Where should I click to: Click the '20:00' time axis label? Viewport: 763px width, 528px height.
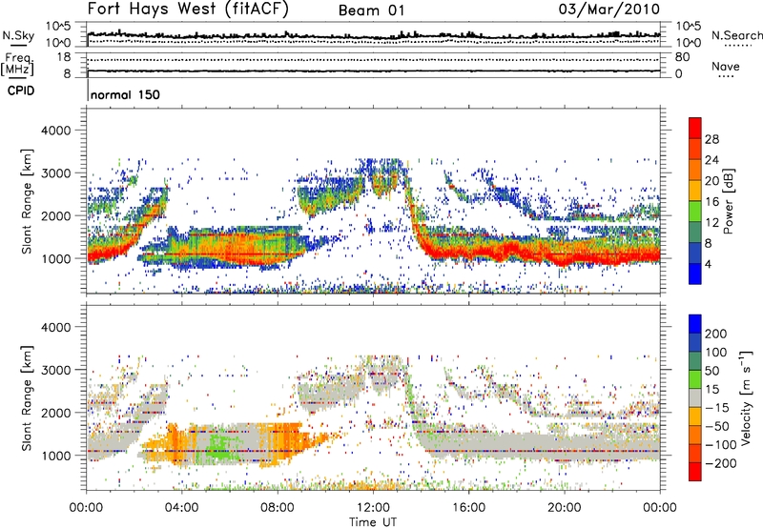point(565,508)
